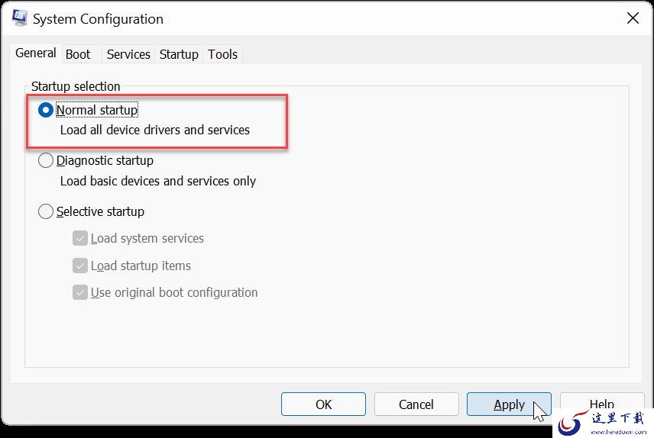This screenshot has height=438, width=654.
Task: Confirm changes with the OK button
Action: click(x=323, y=404)
